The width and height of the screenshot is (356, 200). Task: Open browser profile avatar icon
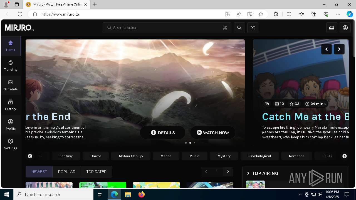point(6,4)
